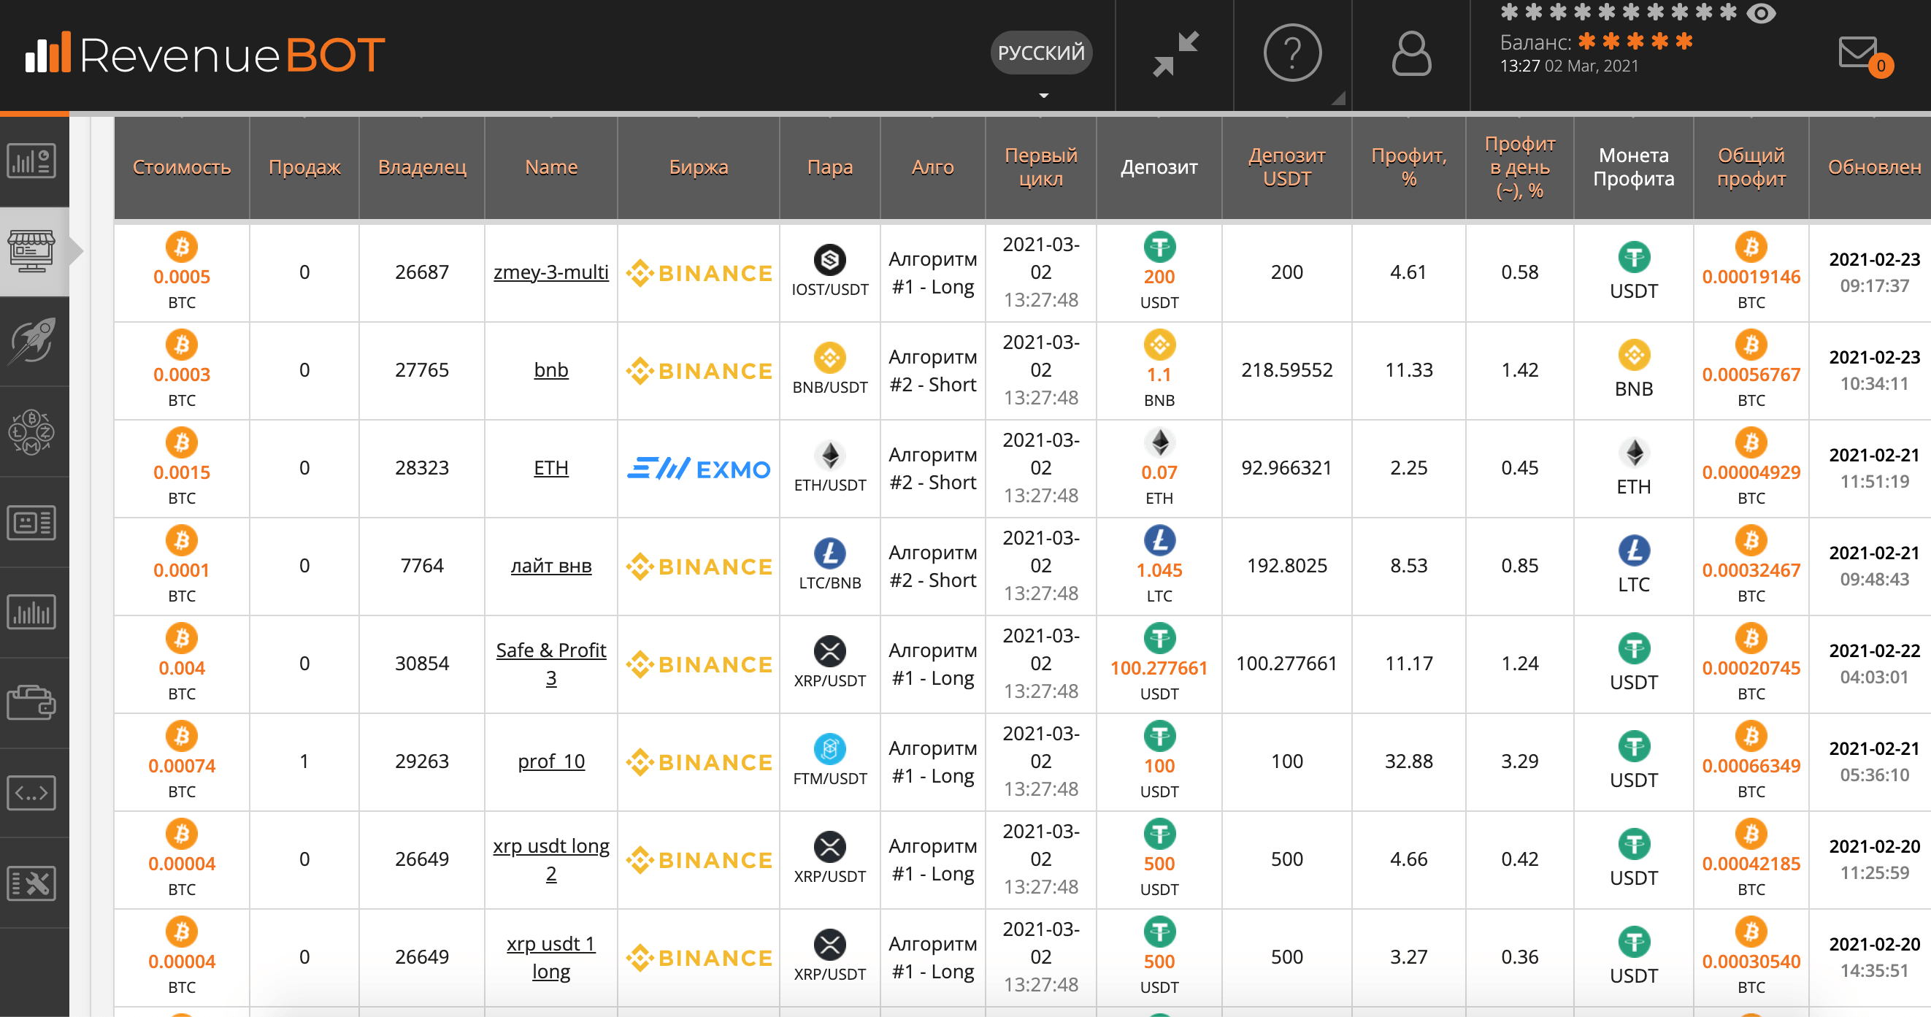Open the wallet sidebar icon
Viewport: 1931px width, 1017px height.
click(x=31, y=703)
